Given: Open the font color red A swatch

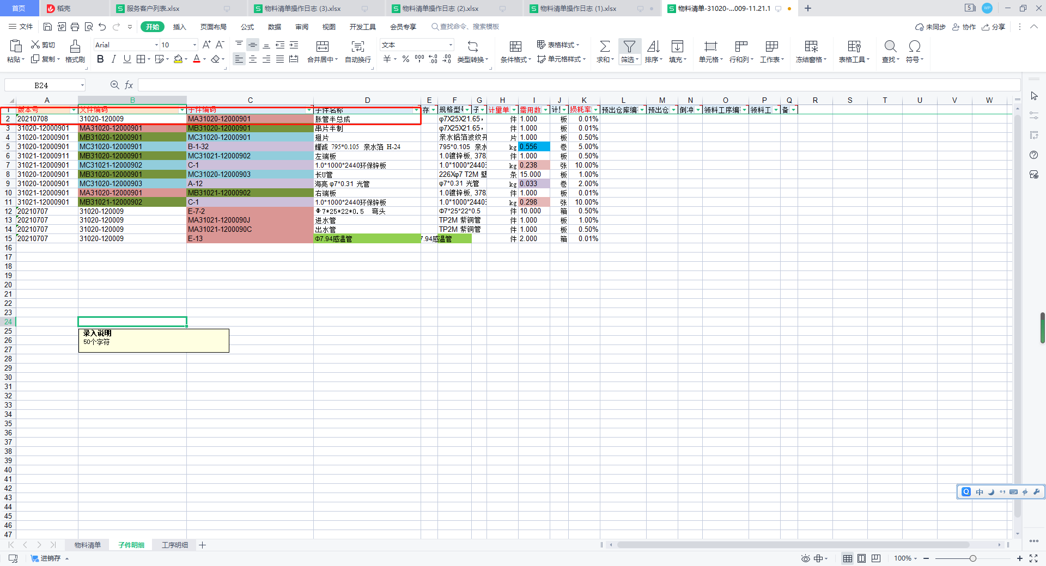Looking at the screenshot, I should click(x=197, y=59).
